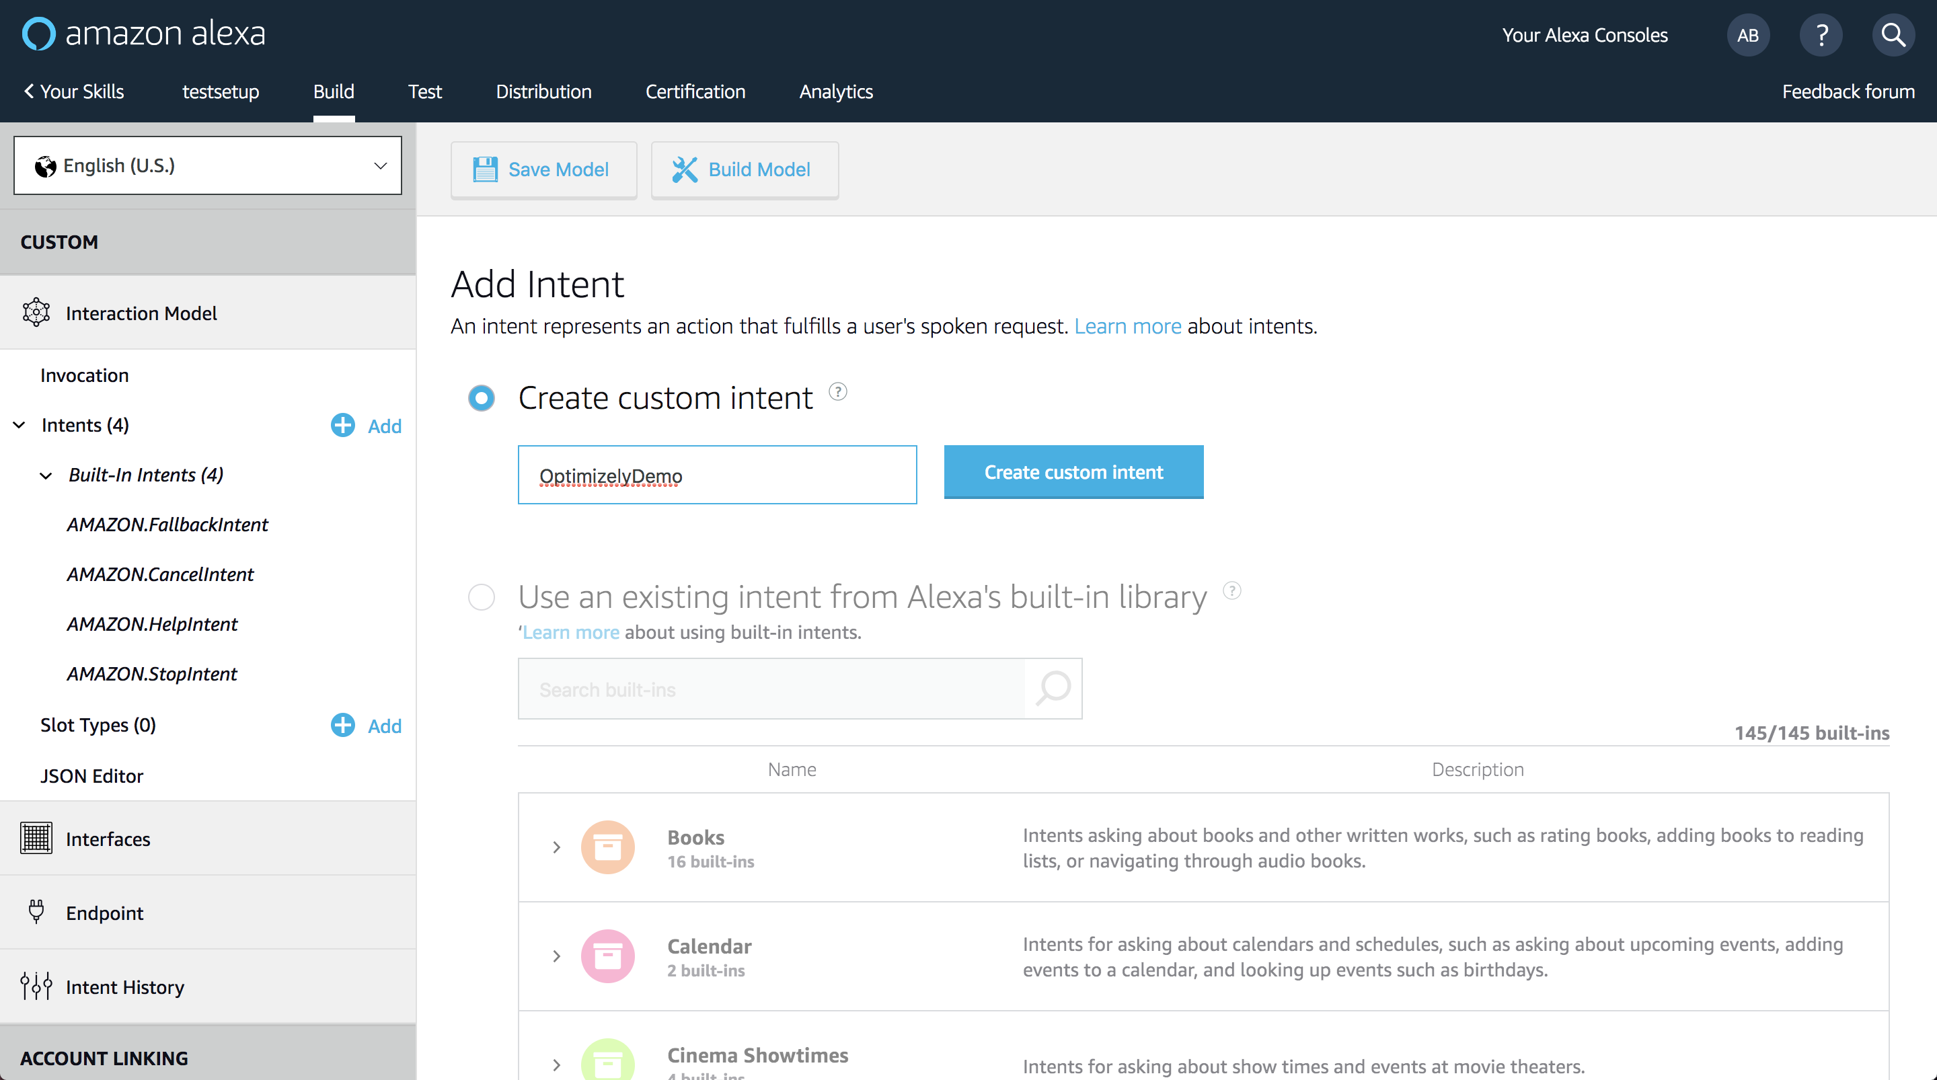Image resolution: width=1937 pixels, height=1080 pixels.
Task: Open the English (U.S.) language dropdown
Action: coord(208,165)
